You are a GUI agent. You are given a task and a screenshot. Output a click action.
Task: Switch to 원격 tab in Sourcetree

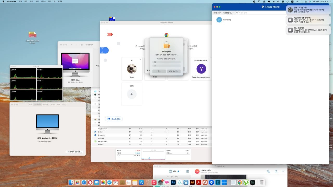(220, 13)
